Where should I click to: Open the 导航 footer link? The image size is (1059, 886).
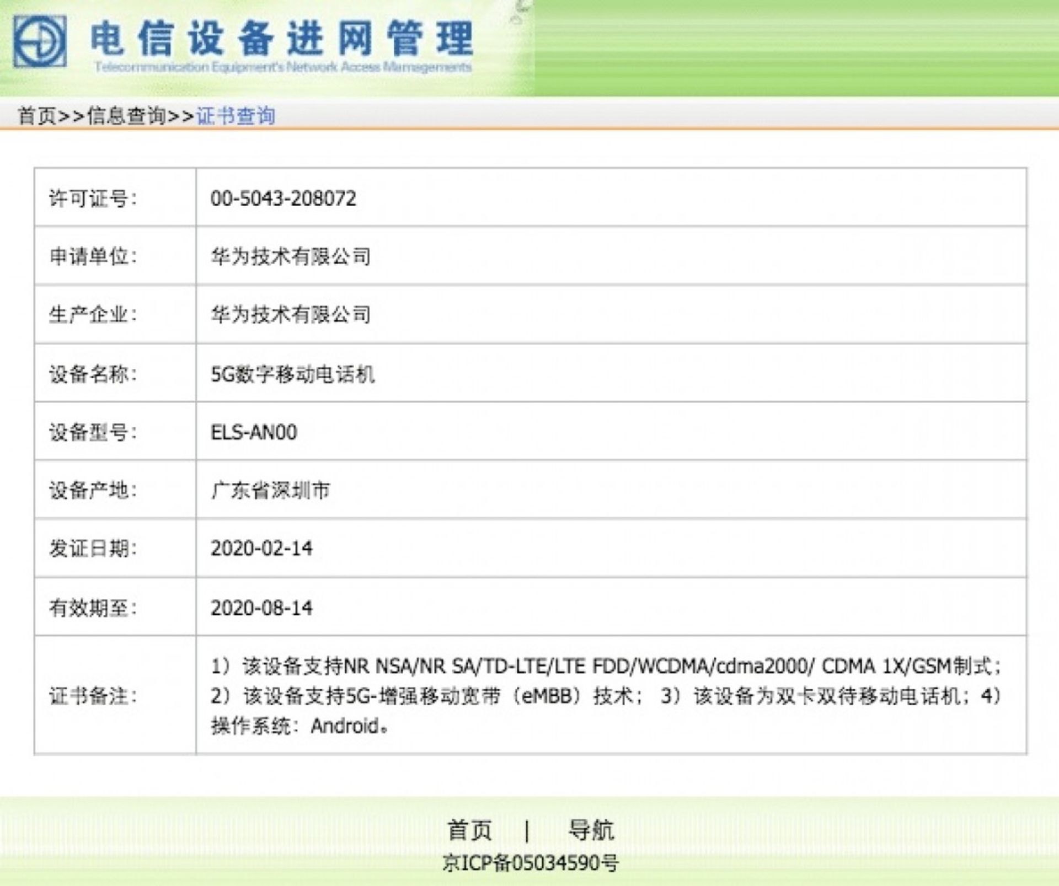[590, 830]
